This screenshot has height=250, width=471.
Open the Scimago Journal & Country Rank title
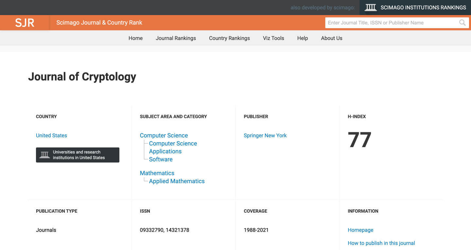(99, 23)
